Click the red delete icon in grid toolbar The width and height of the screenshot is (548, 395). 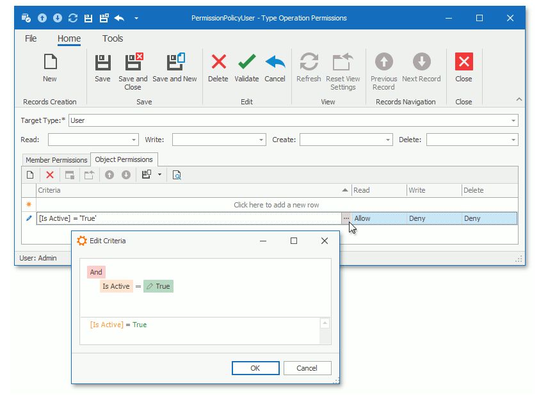49,175
